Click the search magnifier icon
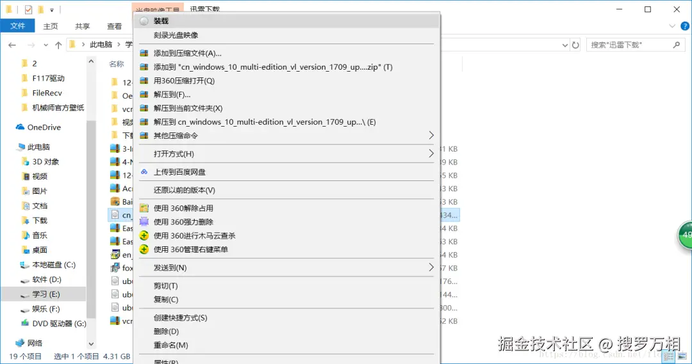Image resolution: width=692 pixels, height=364 pixels. pos(677,45)
